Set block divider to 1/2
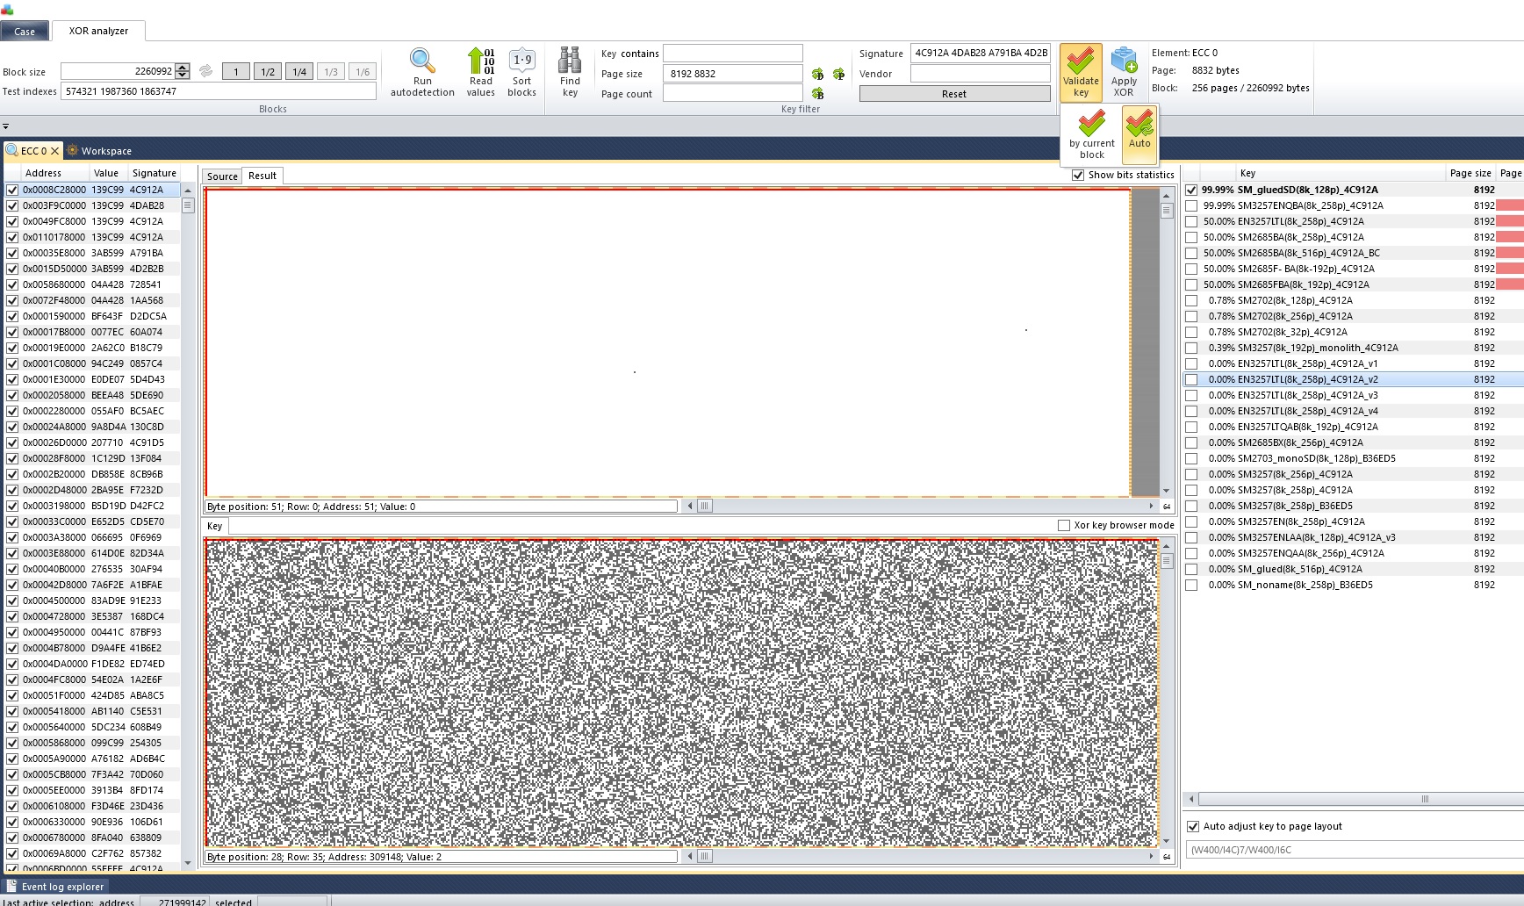The height and width of the screenshot is (906, 1524). pos(268,72)
